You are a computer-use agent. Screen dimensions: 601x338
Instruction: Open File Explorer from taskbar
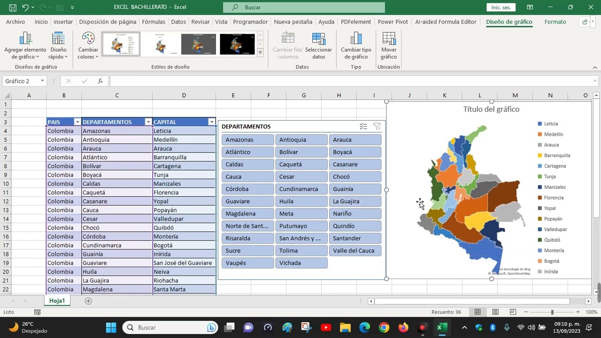pyautogui.click(x=345, y=327)
